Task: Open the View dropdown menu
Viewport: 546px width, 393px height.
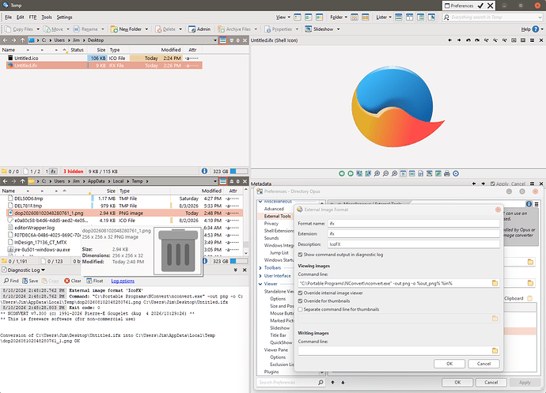Action: pos(283,17)
